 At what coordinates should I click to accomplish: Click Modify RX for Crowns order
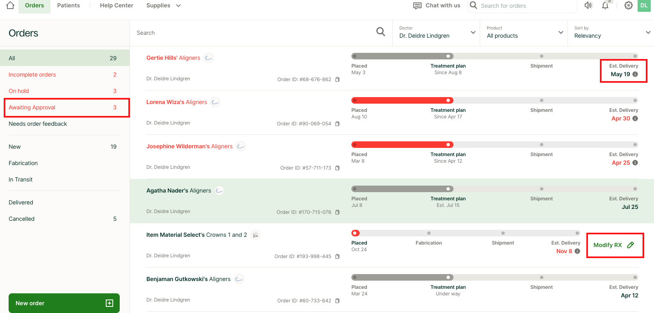coord(614,245)
